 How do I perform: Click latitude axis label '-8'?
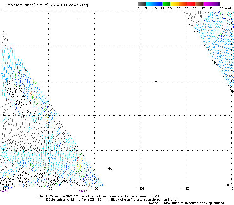(x=3, y=149)
